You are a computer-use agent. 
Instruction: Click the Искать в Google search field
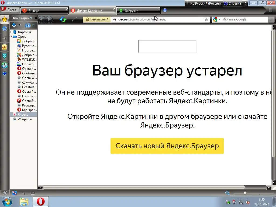(x=245, y=19)
